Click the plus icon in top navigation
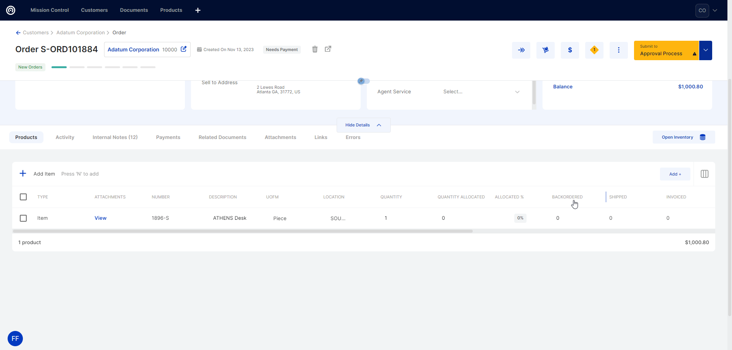Image resolution: width=732 pixels, height=350 pixels. click(x=198, y=10)
